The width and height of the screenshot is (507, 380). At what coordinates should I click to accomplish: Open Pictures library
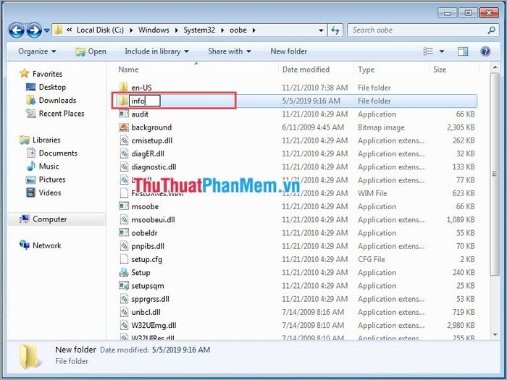(52, 180)
